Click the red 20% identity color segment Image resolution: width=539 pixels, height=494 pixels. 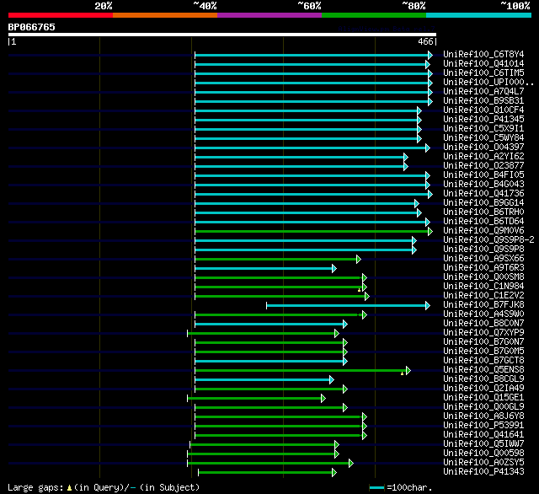coord(61,15)
